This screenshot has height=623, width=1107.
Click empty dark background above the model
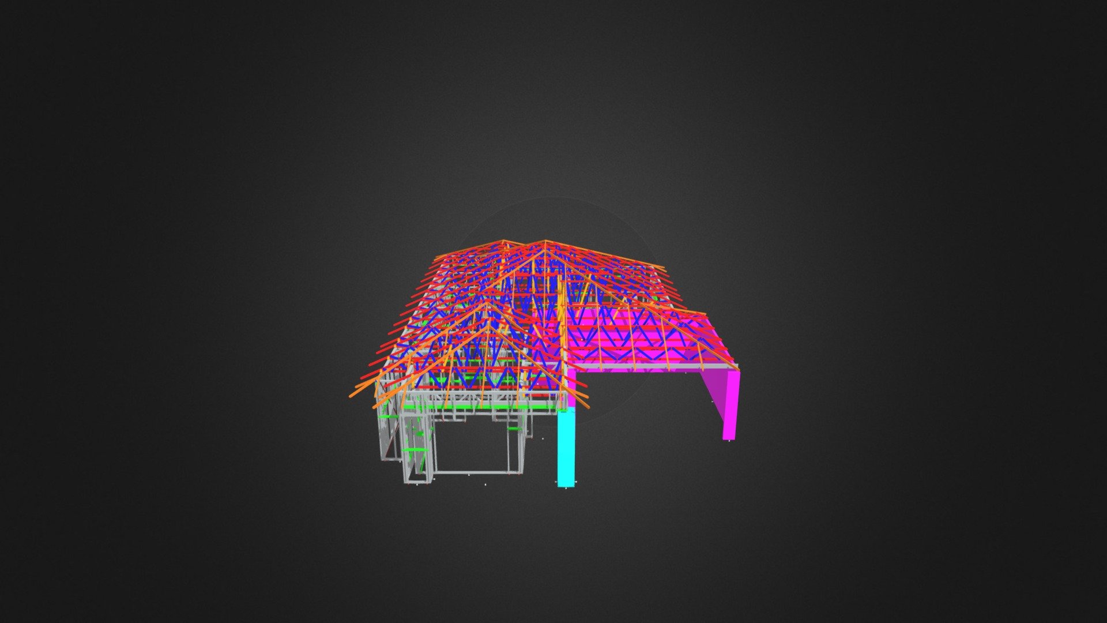coord(553,115)
